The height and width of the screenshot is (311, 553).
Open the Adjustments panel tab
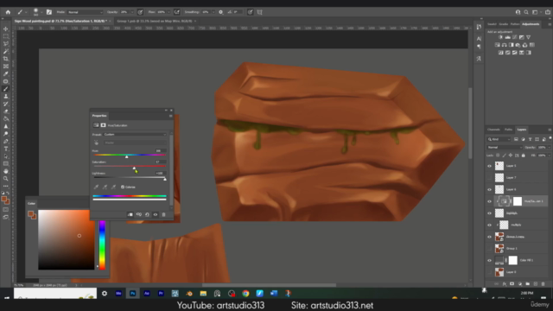(x=531, y=24)
